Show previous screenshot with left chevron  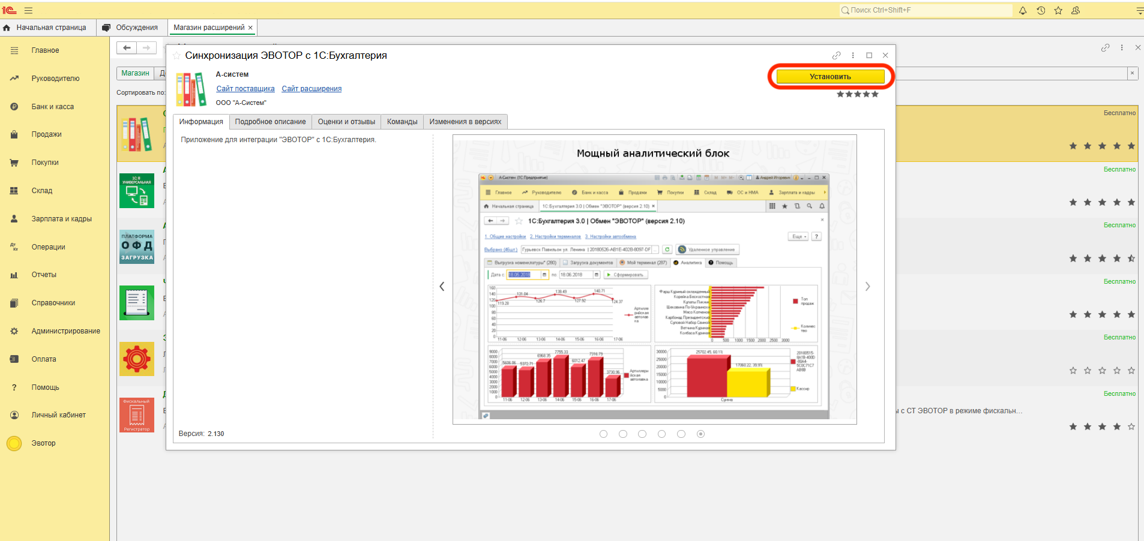pyautogui.click(x=442, y=287)
